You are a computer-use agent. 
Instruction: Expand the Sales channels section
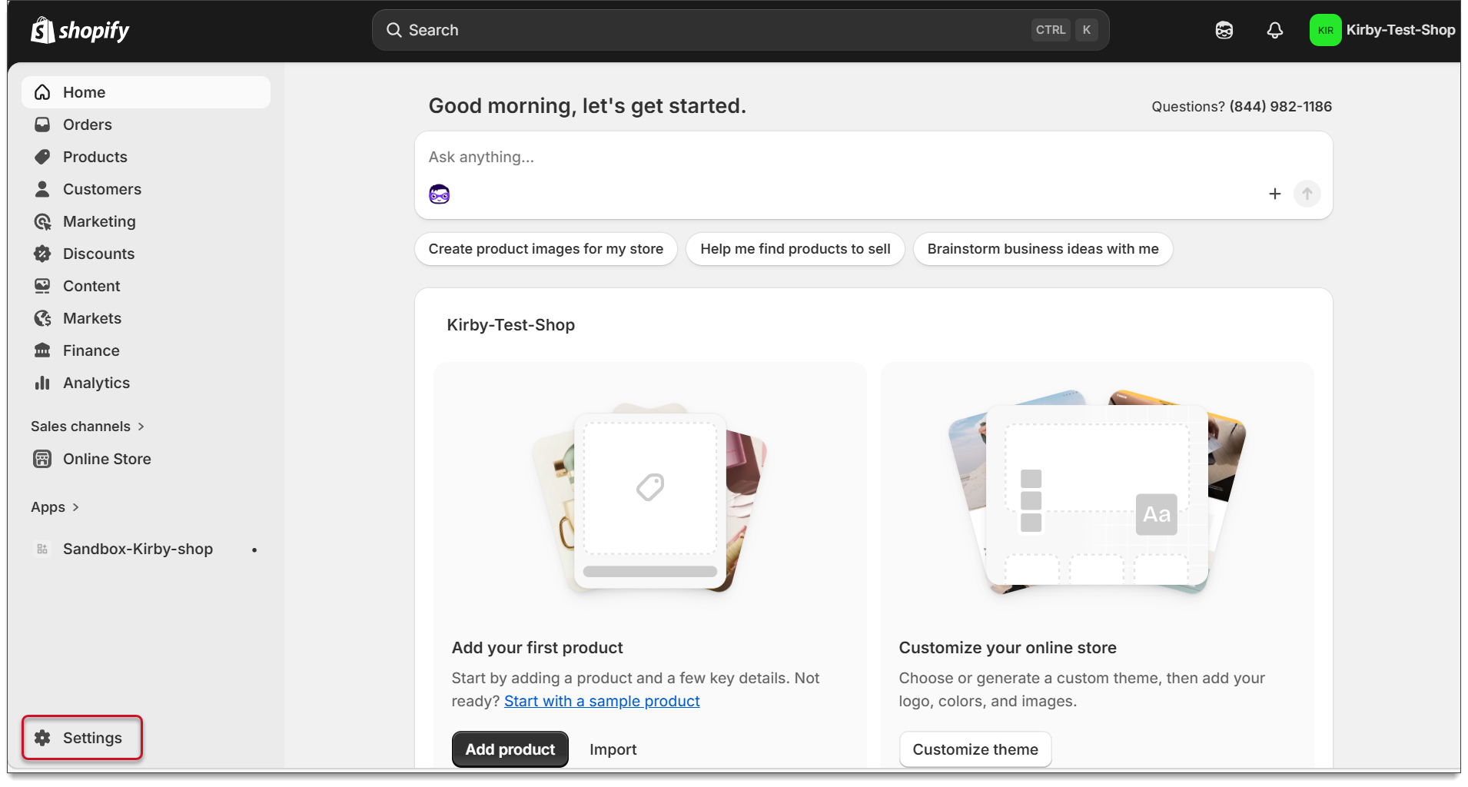[x=88, y=427]
